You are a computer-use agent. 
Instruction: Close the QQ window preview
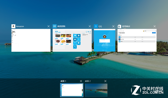tap(113, 26)
